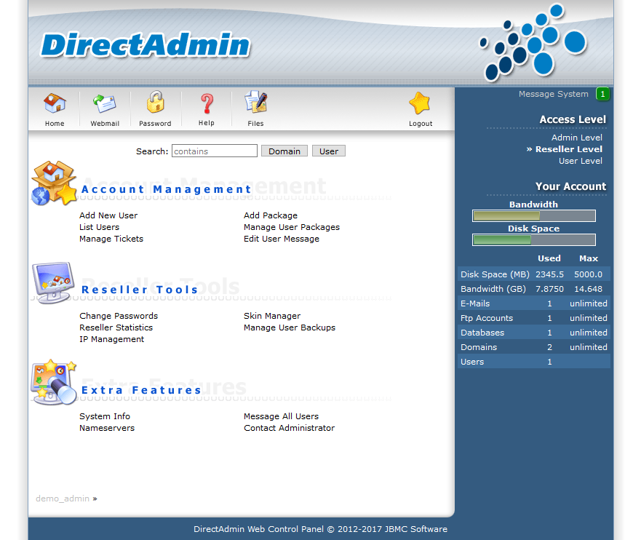
Task: Click the Disk Space usage bar
Action: [534, 240]
